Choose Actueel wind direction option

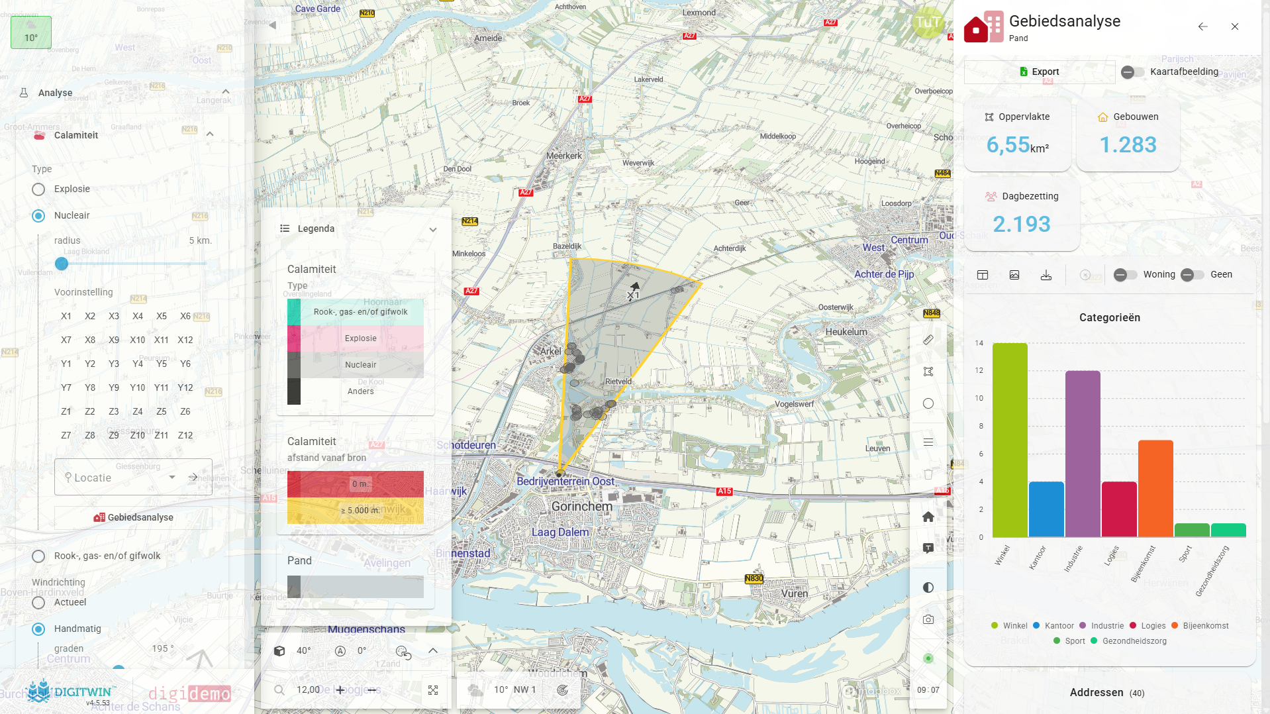coord(38,603)
